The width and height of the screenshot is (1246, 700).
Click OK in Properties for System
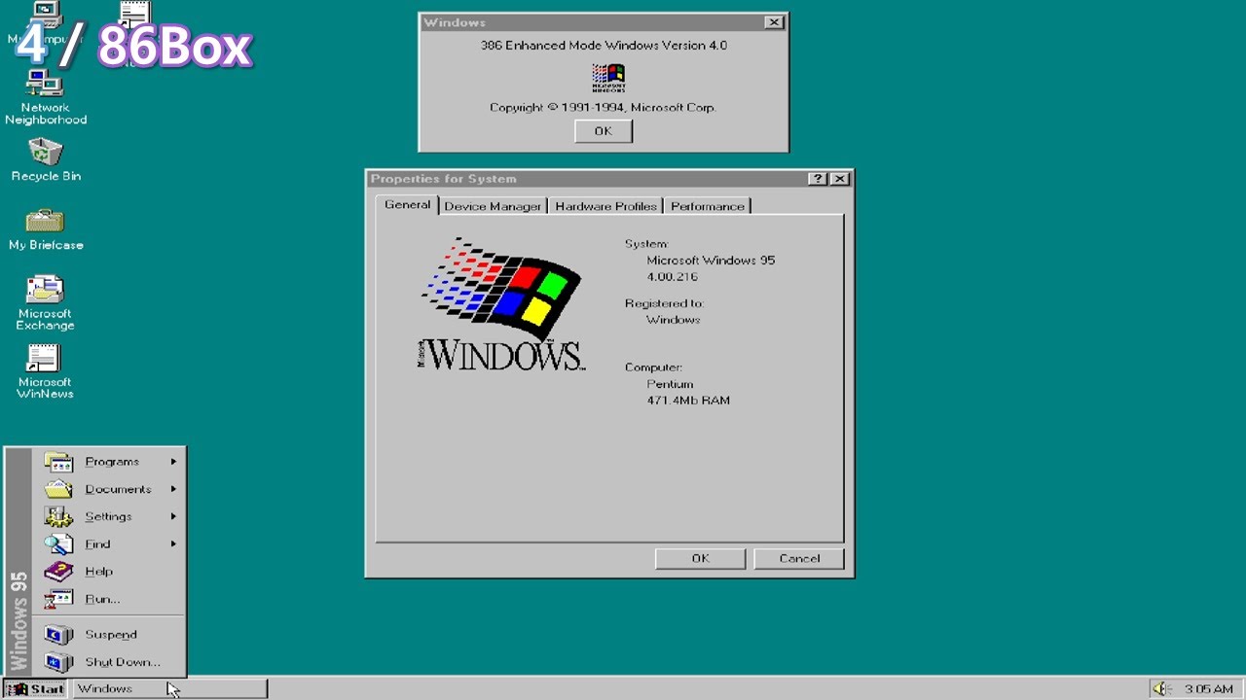click(701, 558)
